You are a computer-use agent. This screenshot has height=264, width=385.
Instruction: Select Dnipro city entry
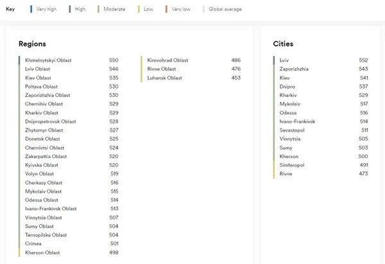point(287,86)
